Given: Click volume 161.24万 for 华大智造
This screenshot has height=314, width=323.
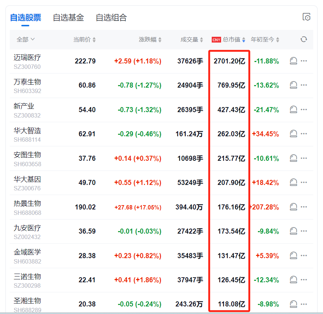Looking at the screenshot, I should coord(189,134).
